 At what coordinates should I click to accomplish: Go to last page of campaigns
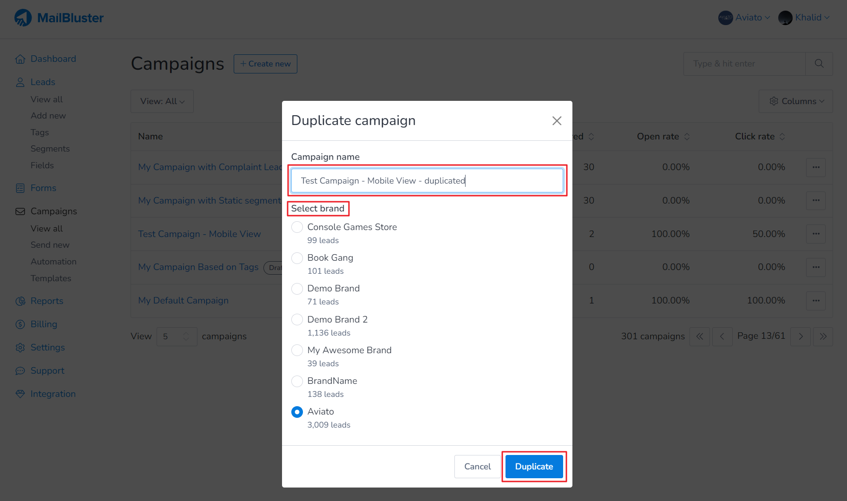click(823, 336)
